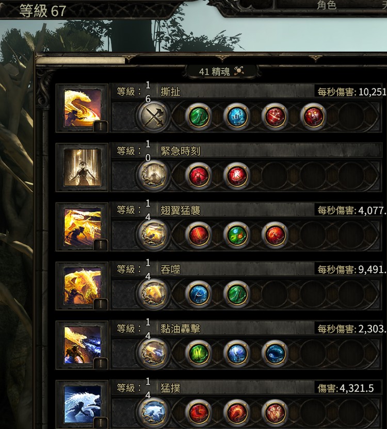Image resolution: width=387 pixels, height=429 pixels.
Task: Click the main skill gem in 緊急時刻 row
Action: tap(154, 176)
